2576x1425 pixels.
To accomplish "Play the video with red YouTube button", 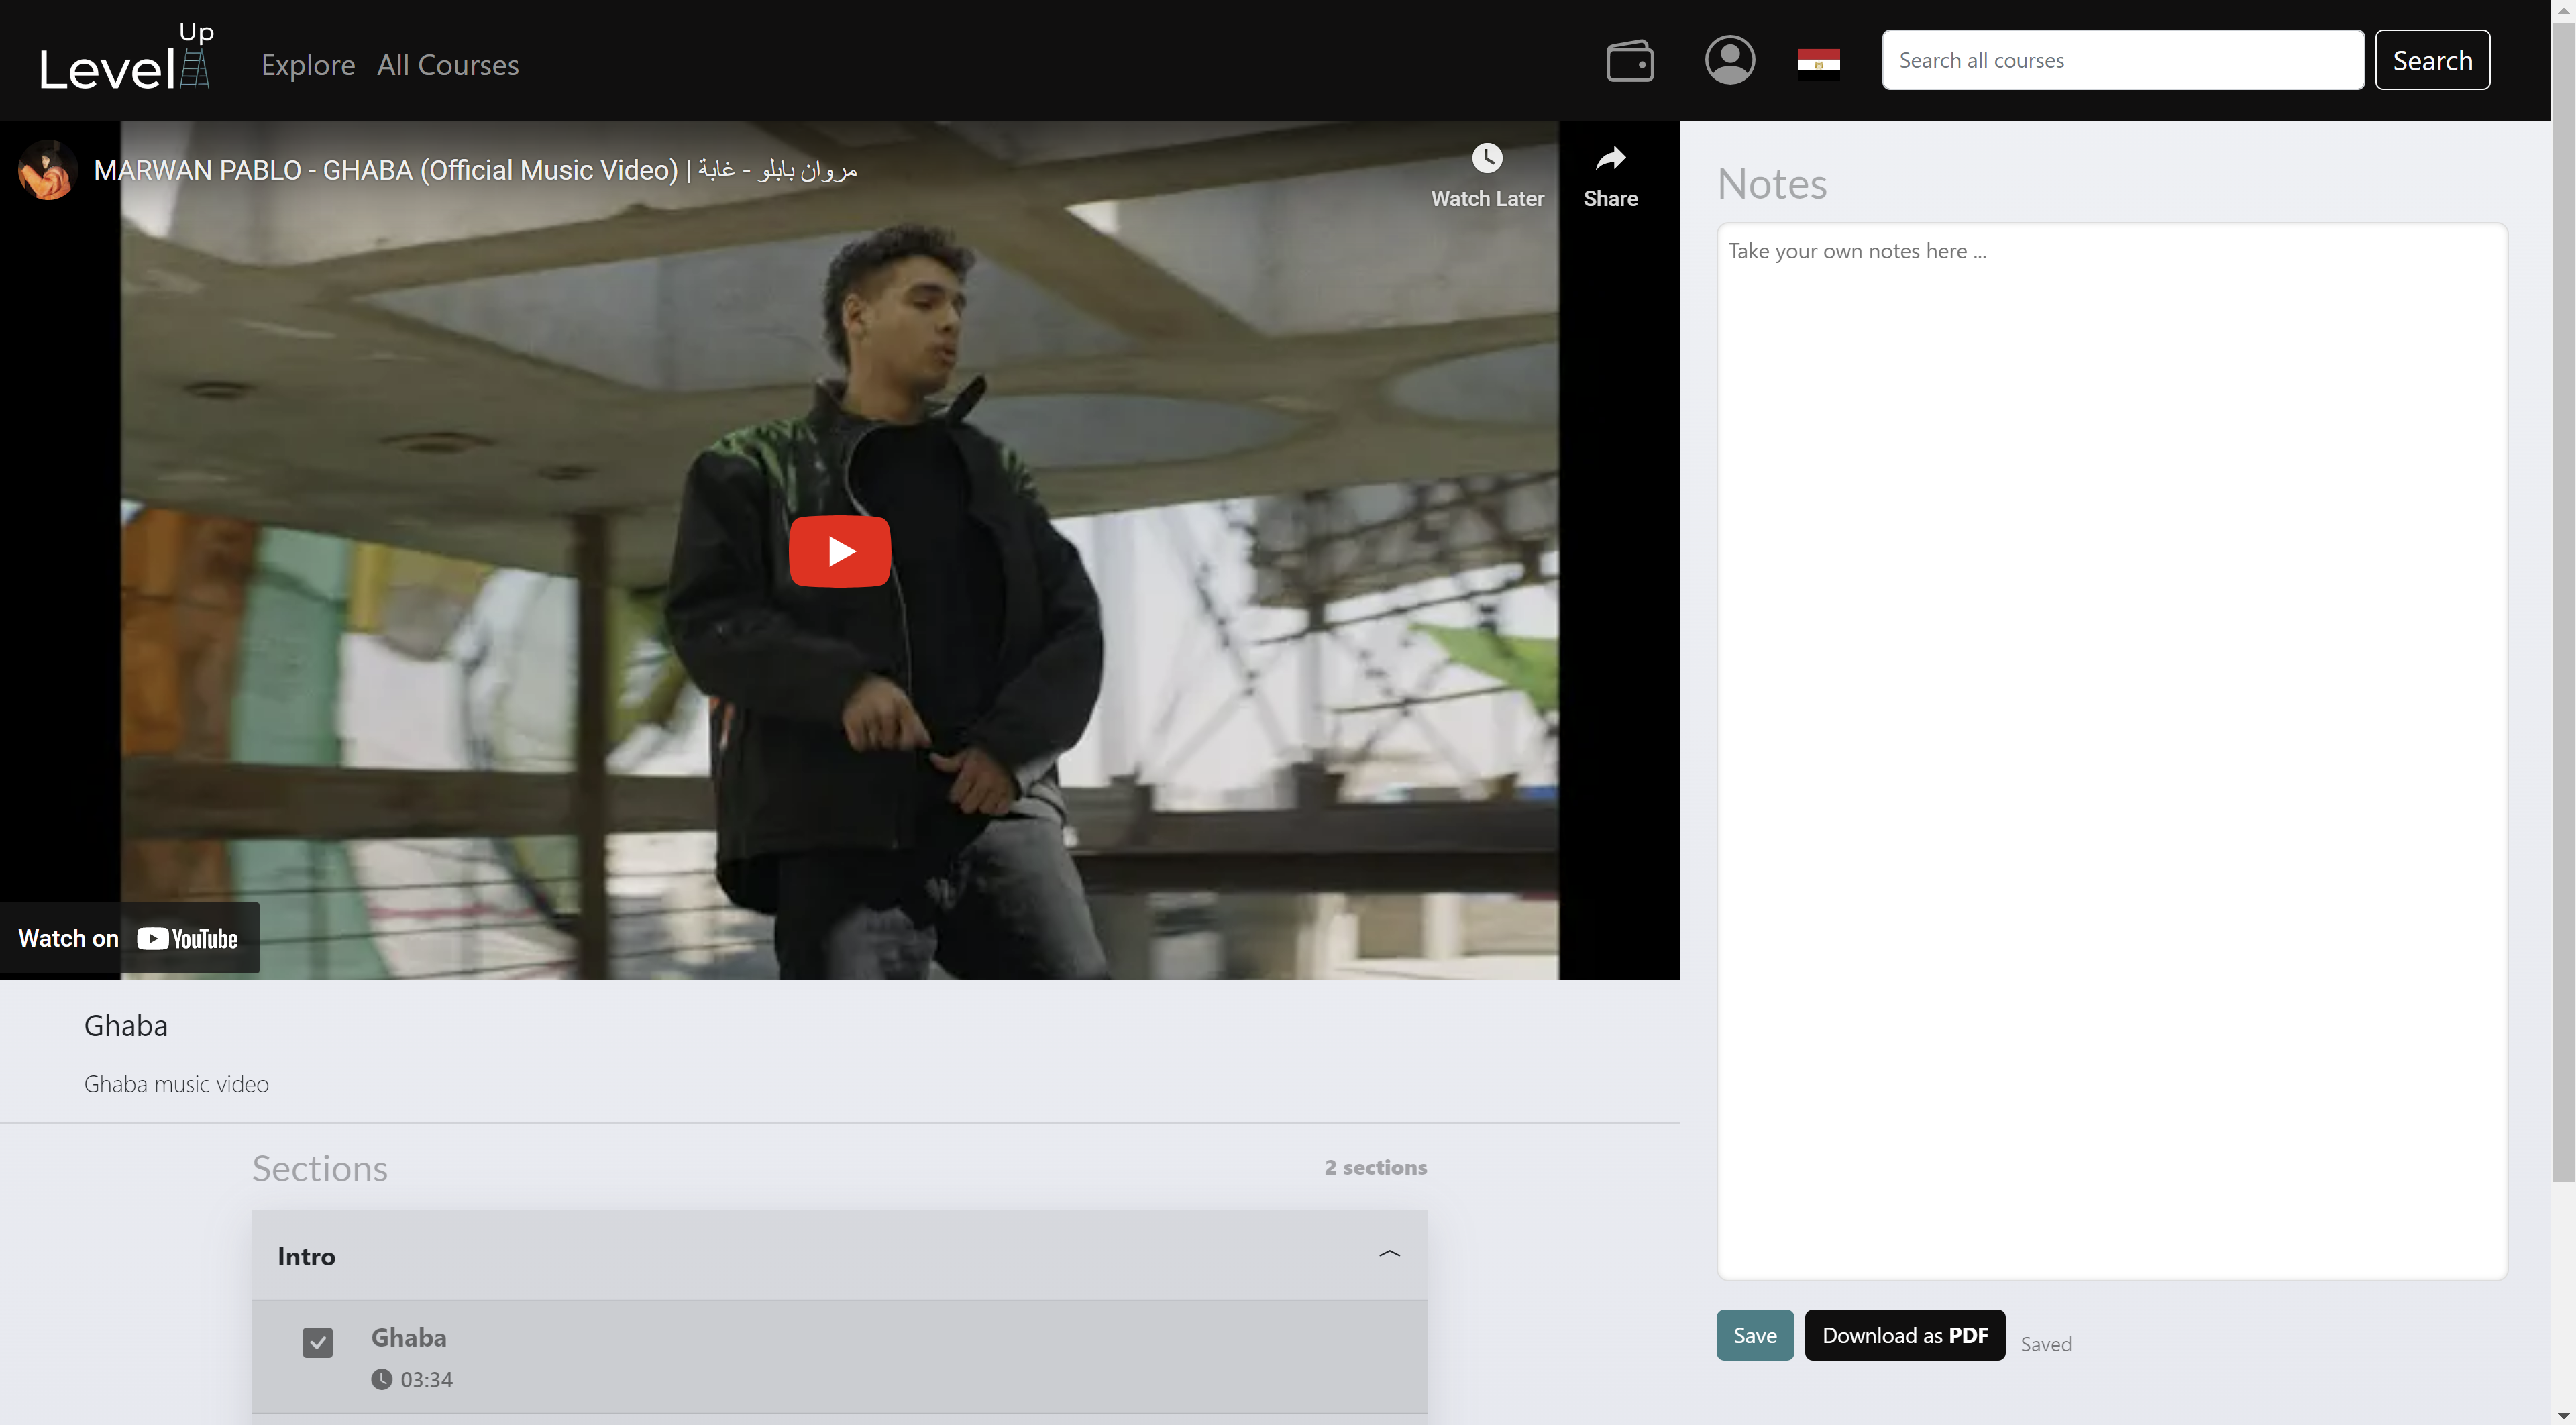I will click(x=839, y=551).
